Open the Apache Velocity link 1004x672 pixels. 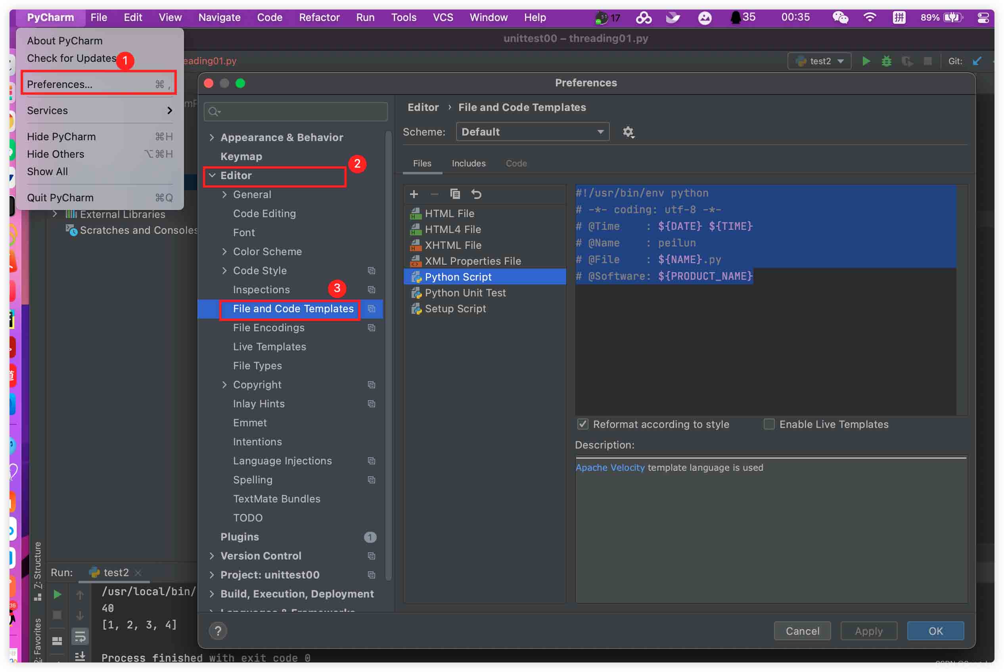tap(609, 467)
